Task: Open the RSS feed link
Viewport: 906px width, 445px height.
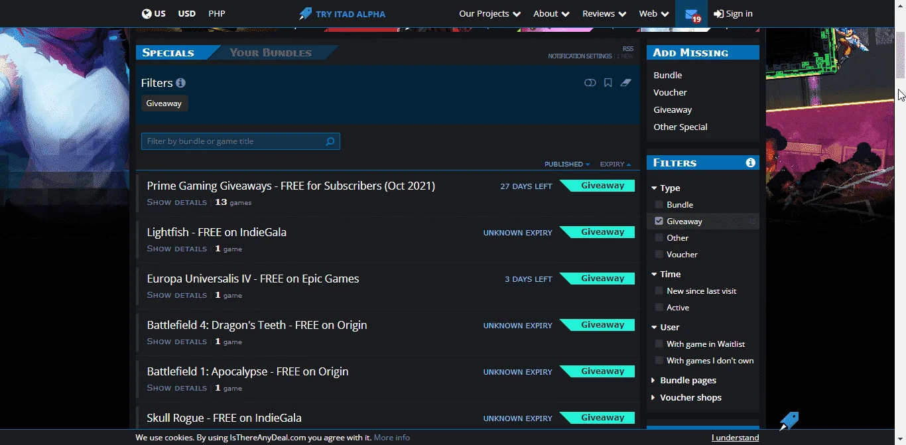Action: [627, 49]
